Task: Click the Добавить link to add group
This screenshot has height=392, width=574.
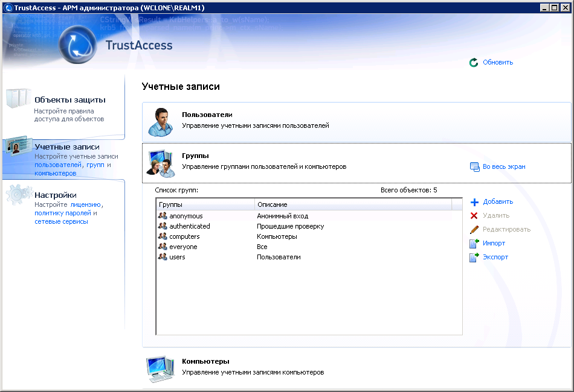Action: click(x=498, y=202)
